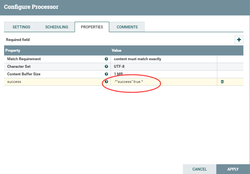Delete the success property with trash icon
The width and height of the screenshot is (250, 174).
(x=222, y=82)
